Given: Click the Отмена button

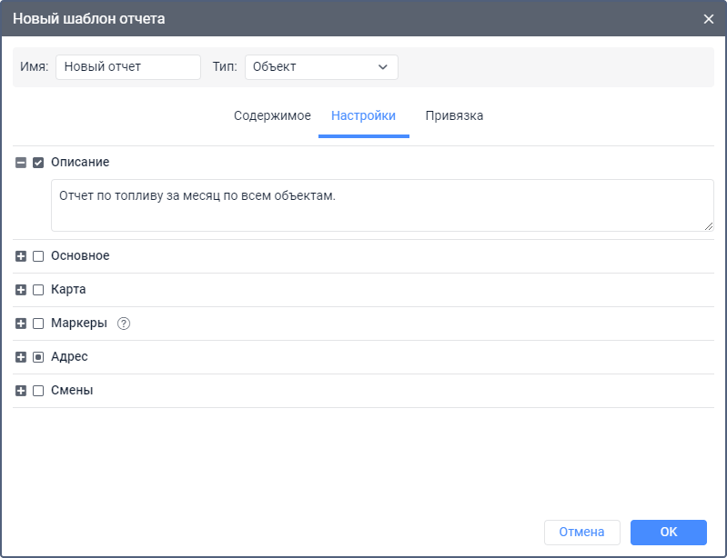Looking at the screenshot, I should click(x=581, y=533).
